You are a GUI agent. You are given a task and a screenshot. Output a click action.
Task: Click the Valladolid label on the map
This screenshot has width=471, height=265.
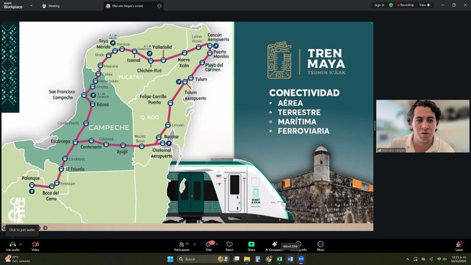click(x=162, y=47)
